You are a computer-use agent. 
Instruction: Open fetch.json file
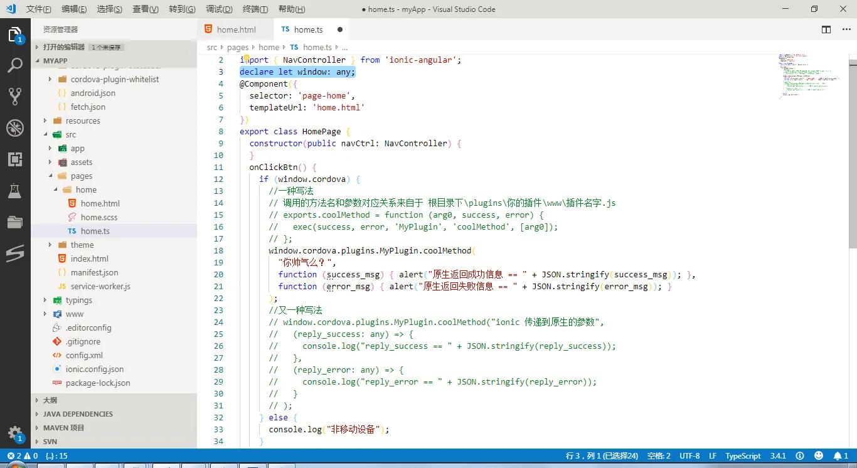pos(114,107)
